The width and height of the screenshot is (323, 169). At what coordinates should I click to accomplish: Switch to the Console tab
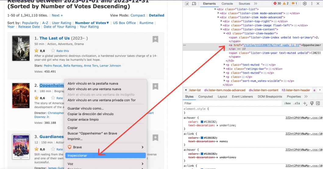coord(227,4)
